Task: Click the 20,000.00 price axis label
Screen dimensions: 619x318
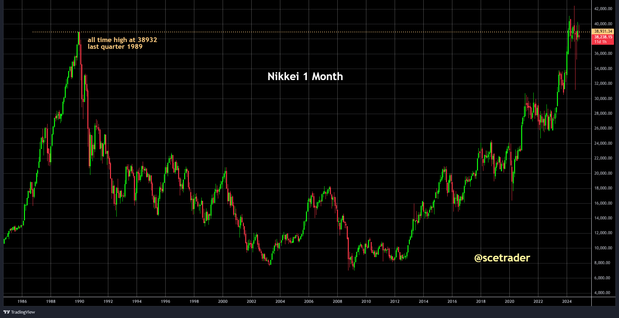Action: tap(603, 173)
